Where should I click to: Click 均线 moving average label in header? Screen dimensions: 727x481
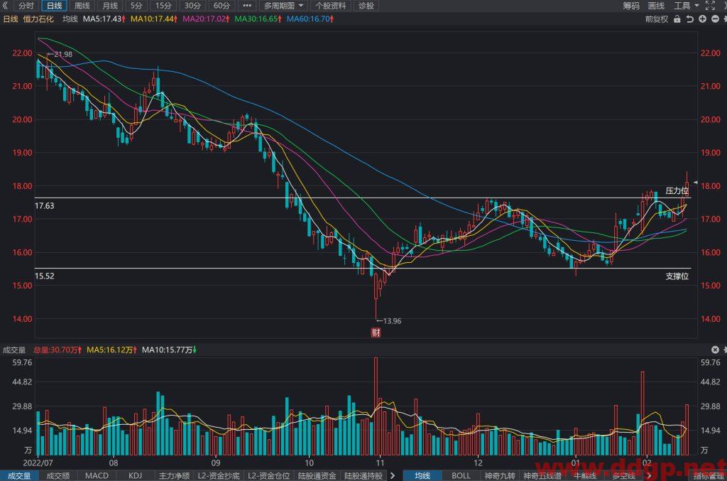point(70,19)
